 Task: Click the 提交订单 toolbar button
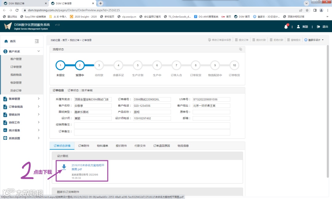tap(242, 40)
